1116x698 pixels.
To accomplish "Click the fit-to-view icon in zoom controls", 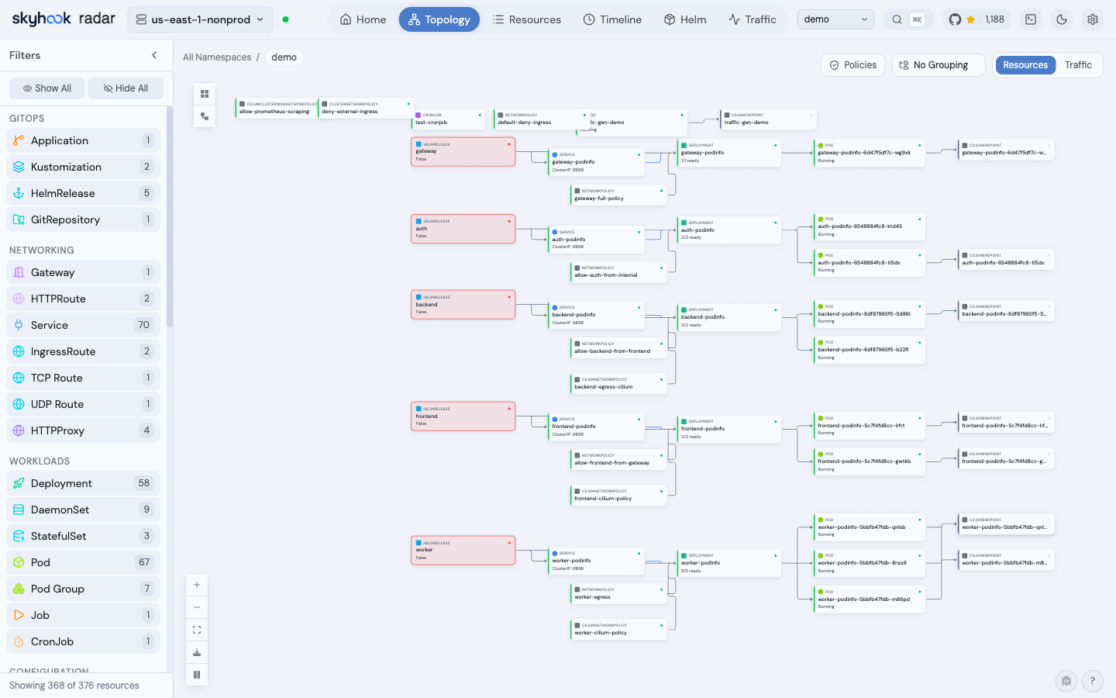I will tap(197, 630).
